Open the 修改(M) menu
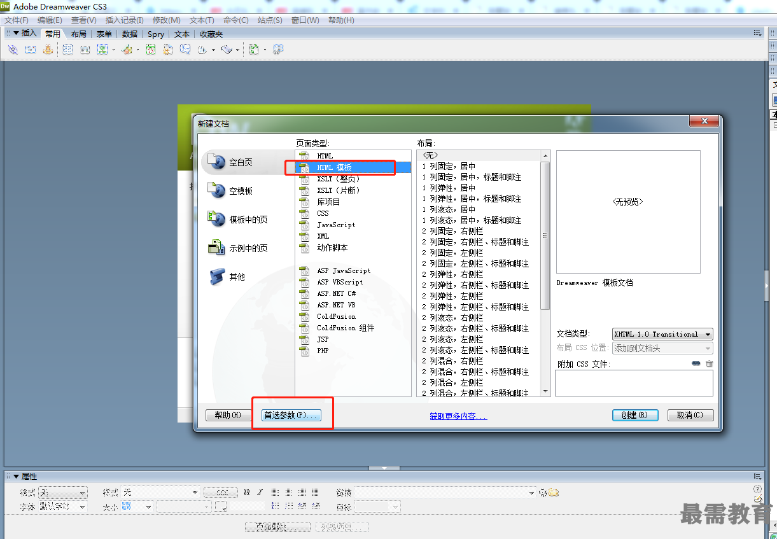This screenshot has height=539, width=777. pos(166,20)
